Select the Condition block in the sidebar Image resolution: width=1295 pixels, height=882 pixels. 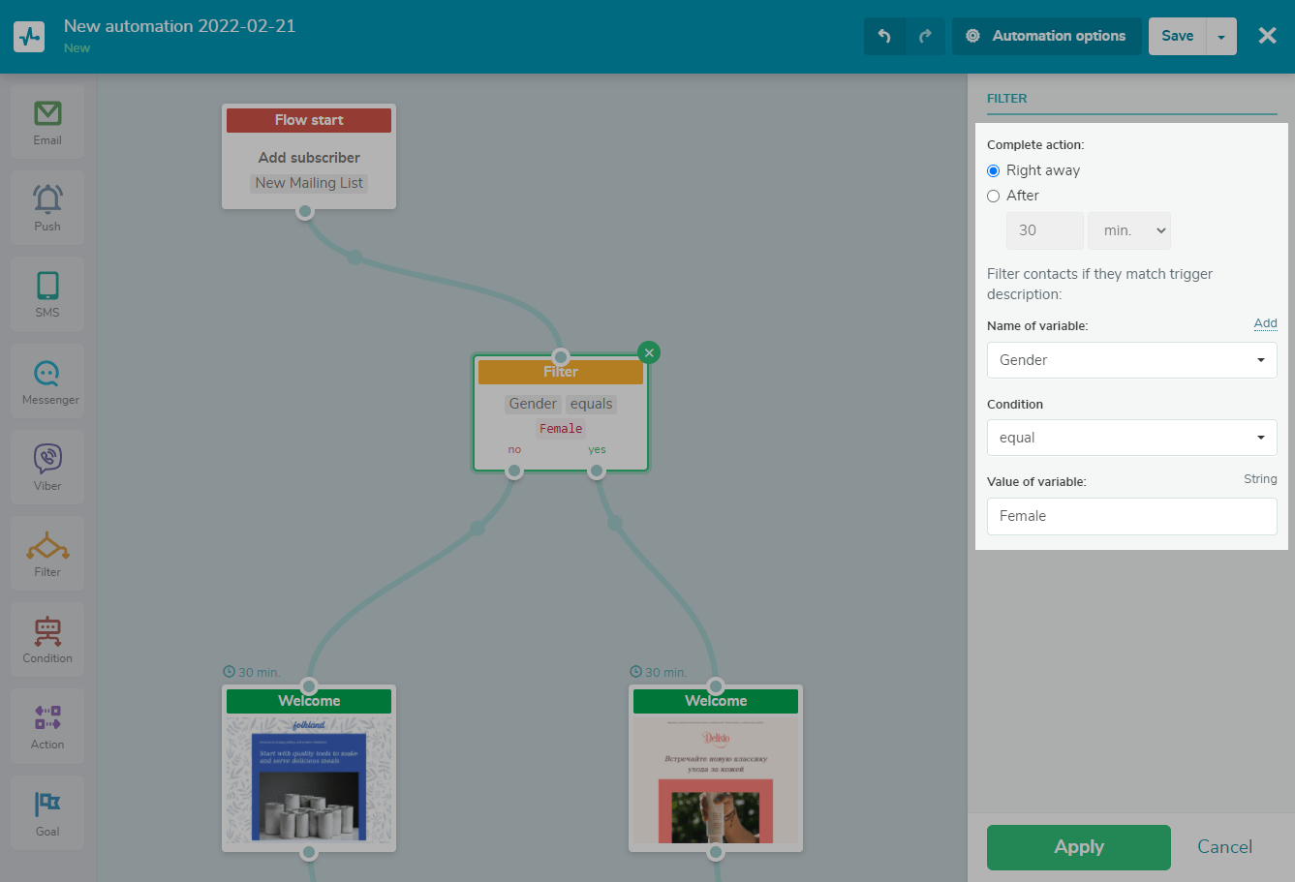pos(46,638)
